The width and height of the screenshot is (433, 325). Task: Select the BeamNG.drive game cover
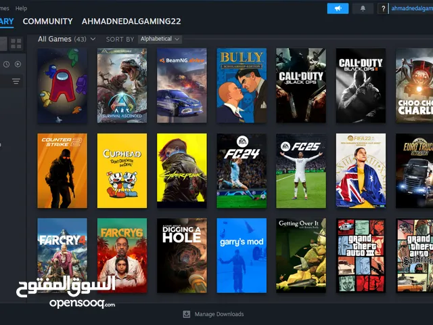click(x=182, y=85)
